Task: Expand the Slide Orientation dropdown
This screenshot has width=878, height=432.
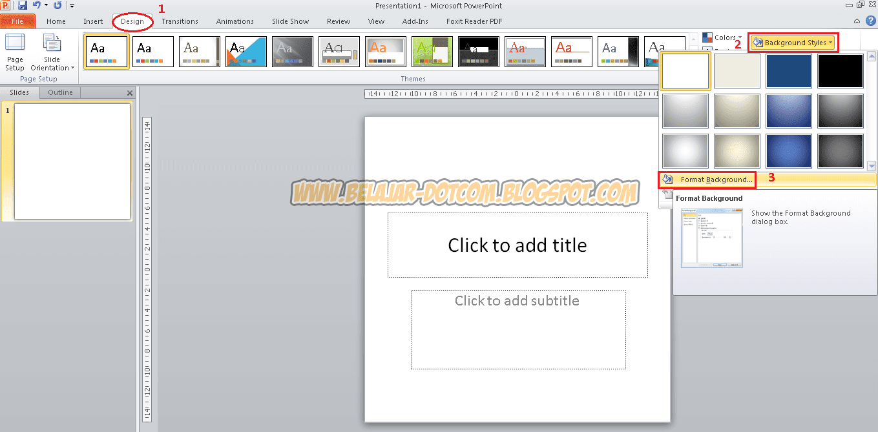Action: tap(52, 53)
